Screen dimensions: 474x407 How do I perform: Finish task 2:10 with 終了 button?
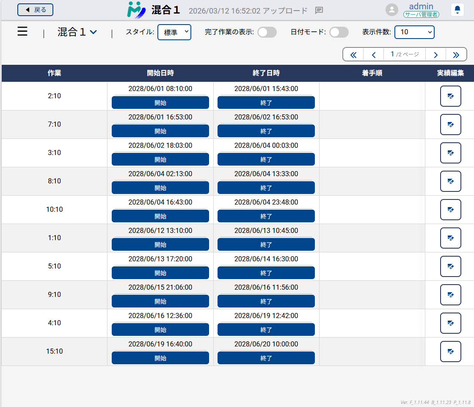tap(266, 102)
